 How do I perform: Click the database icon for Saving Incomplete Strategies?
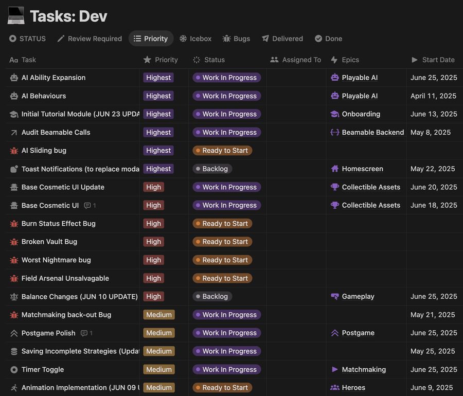14,351
